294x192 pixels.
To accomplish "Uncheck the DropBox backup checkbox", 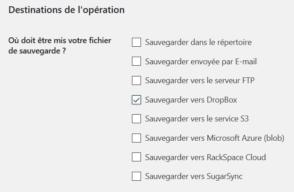I will (136, 100).
